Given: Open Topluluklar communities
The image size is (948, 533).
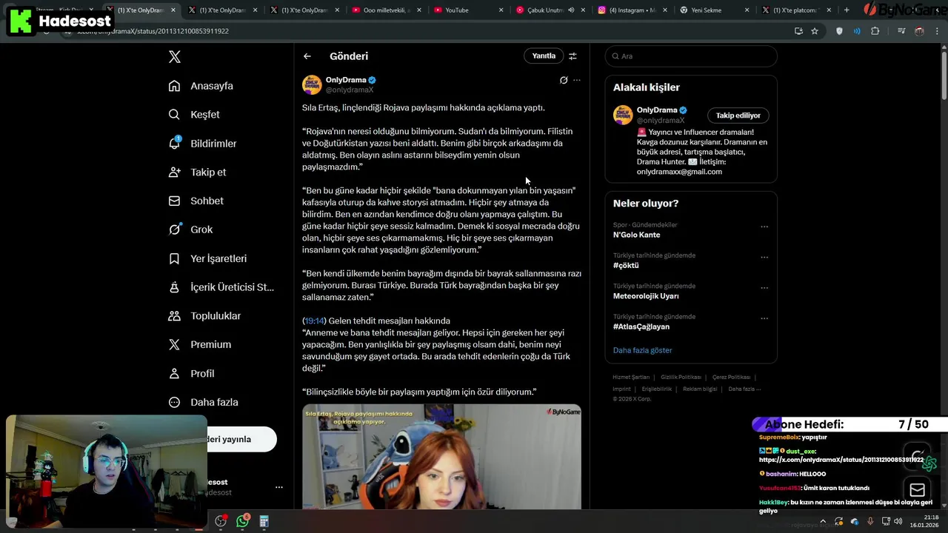Looking at the screenshot, I should coord(204,316).
